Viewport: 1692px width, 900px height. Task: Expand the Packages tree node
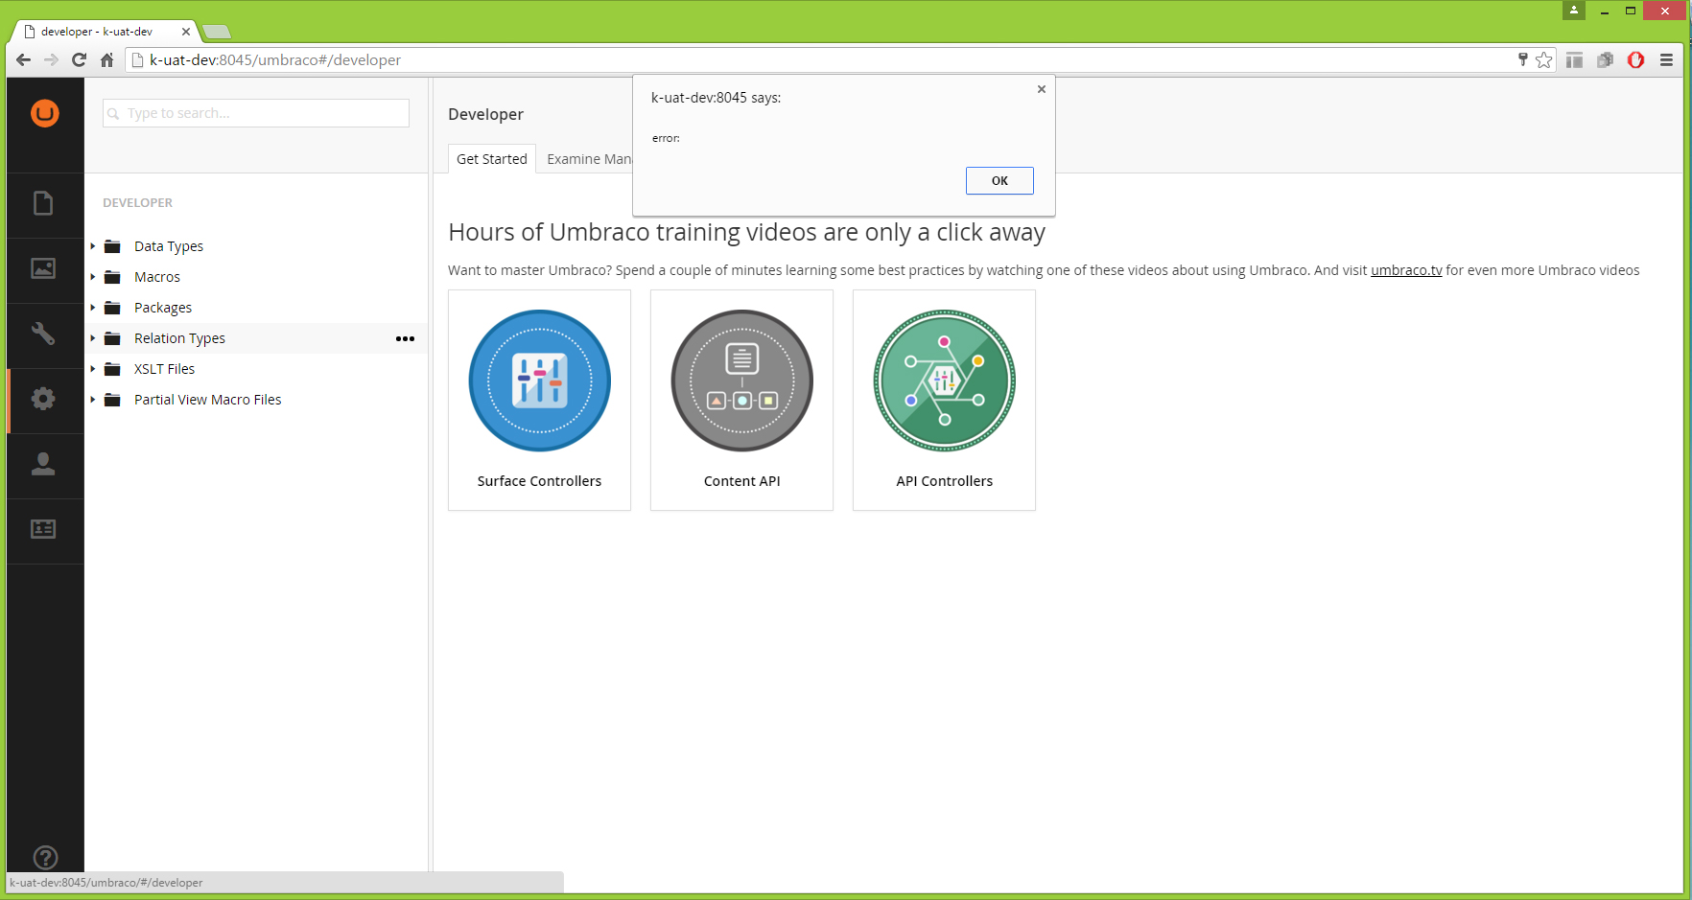[x=93, y=308]
